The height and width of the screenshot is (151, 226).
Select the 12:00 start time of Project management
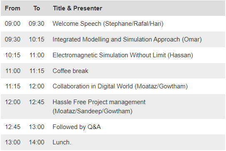coord(12,102)
